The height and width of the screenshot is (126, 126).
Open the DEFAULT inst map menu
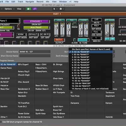pyautogui.click(x=33, y=35)
